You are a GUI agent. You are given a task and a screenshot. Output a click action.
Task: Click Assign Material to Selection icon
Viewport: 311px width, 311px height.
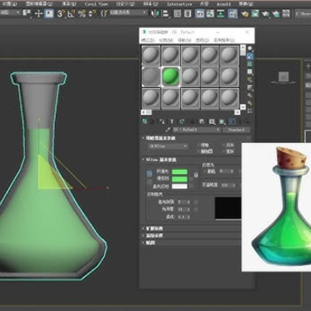(x=162, y=121)
